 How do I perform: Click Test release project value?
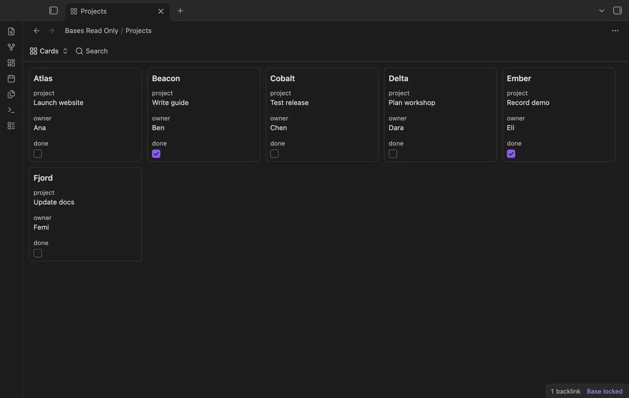[289, 103]
